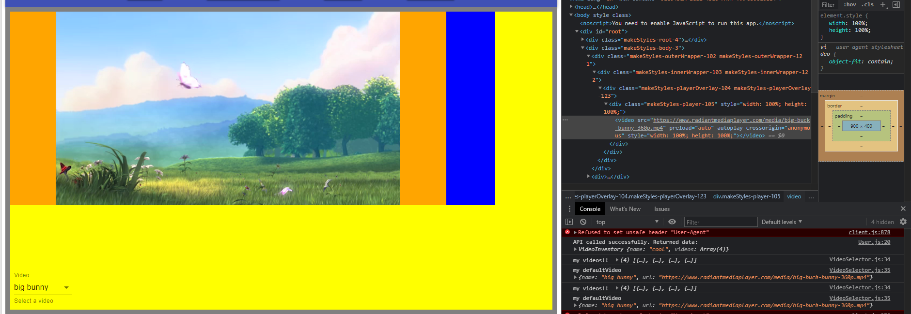
Task: Collapse the div id="root" node
Action: click(x=577, y=31)
